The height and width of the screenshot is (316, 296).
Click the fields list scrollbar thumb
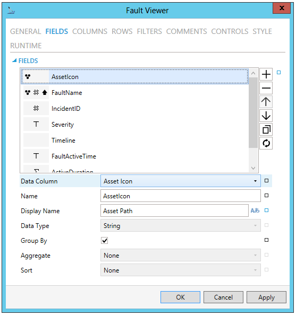pos(253,112)
